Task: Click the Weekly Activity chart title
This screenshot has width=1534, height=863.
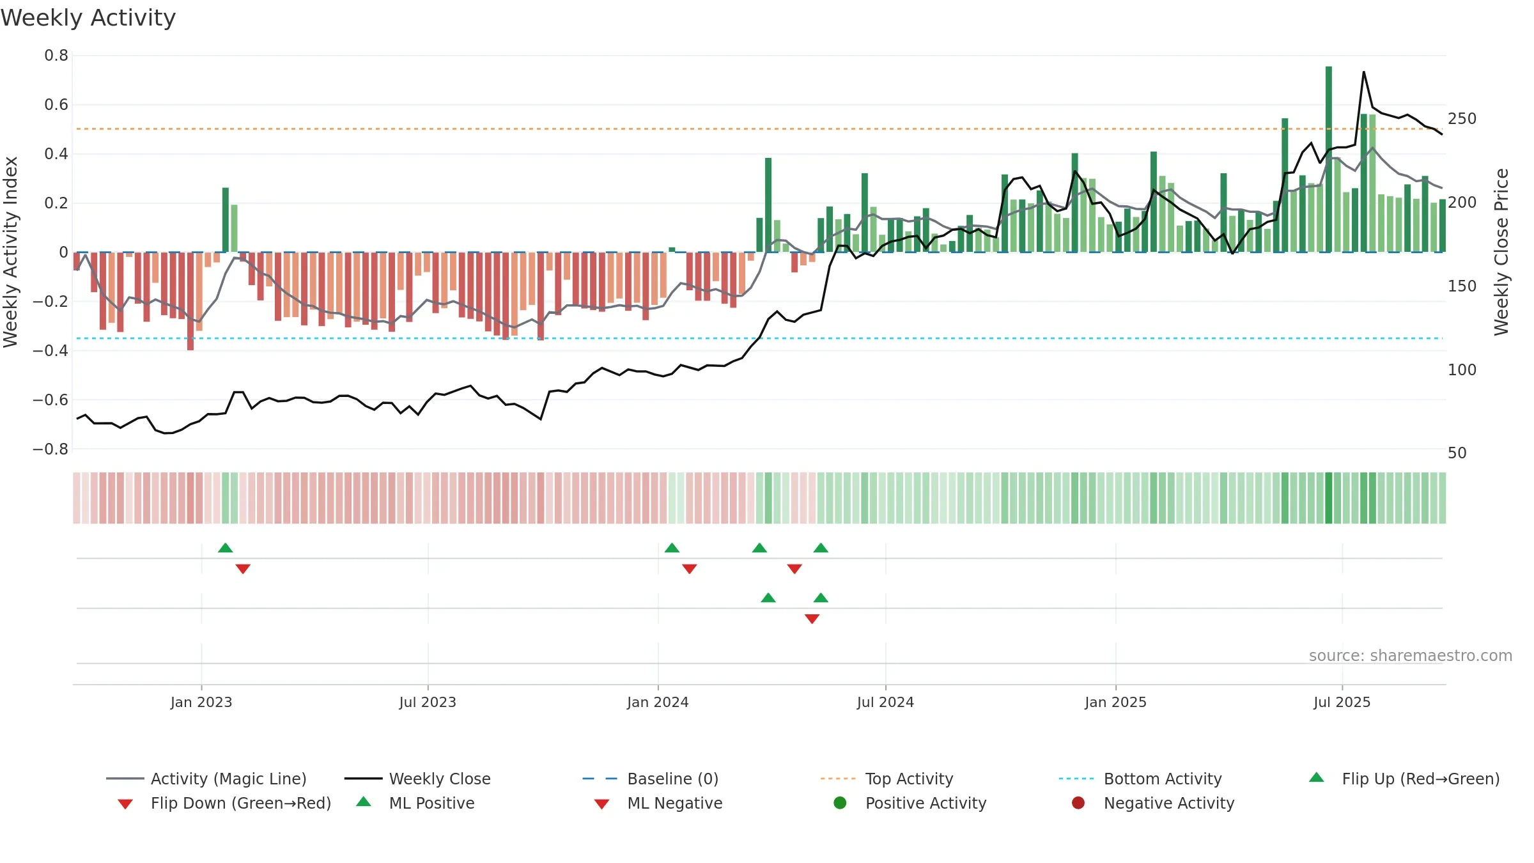Action: pos(88,18)
